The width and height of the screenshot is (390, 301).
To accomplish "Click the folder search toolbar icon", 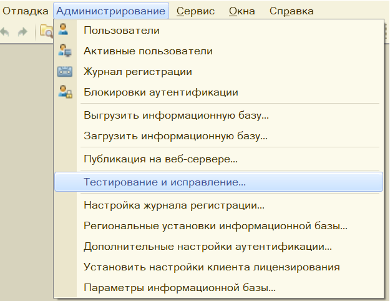I will point(47,31).
